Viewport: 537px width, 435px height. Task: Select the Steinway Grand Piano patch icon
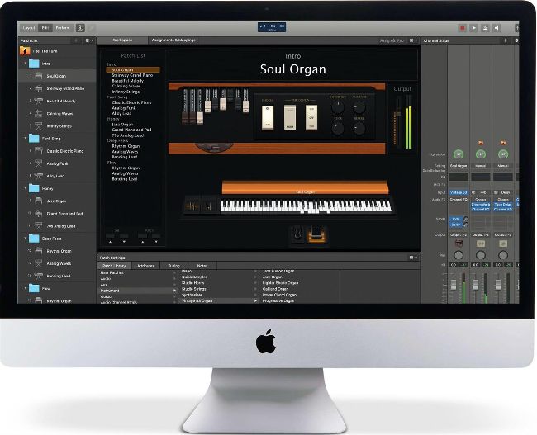pyautogui.click(x=38, y=88)
